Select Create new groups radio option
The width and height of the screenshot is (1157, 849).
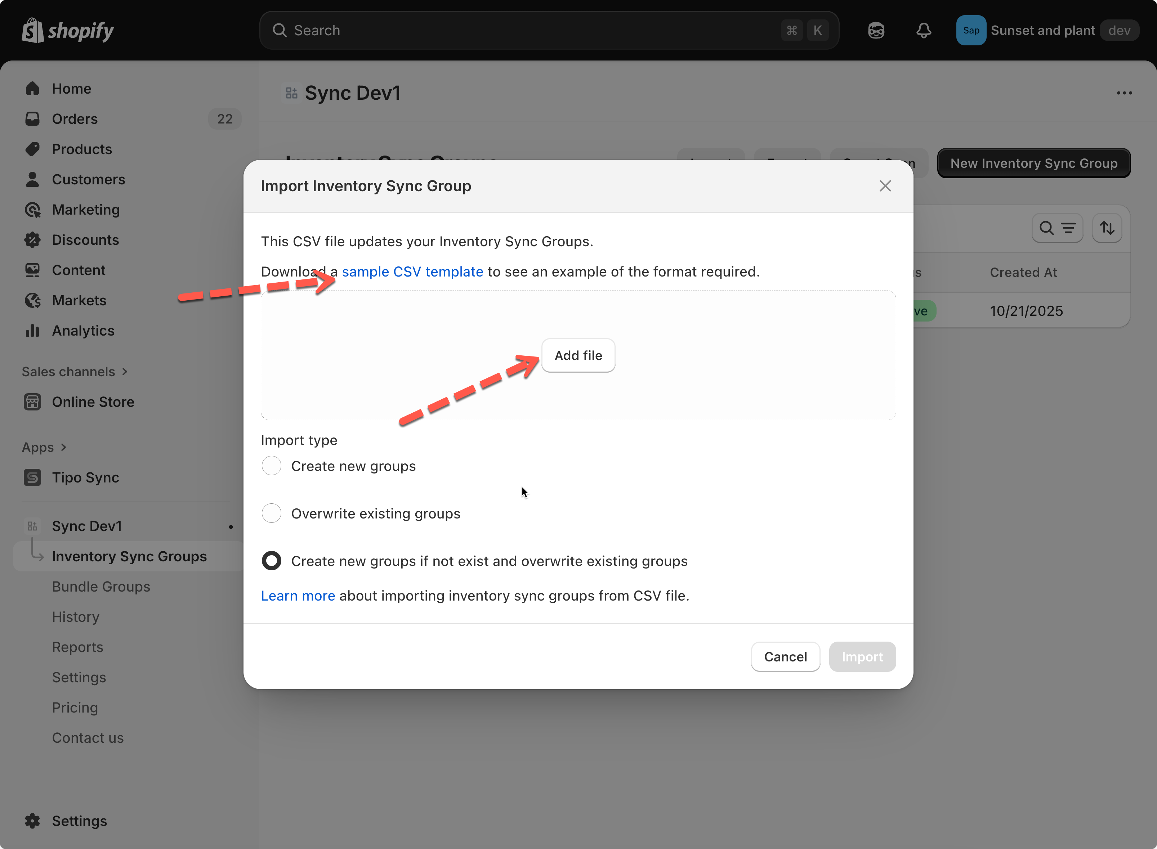[x=272, y=466]
